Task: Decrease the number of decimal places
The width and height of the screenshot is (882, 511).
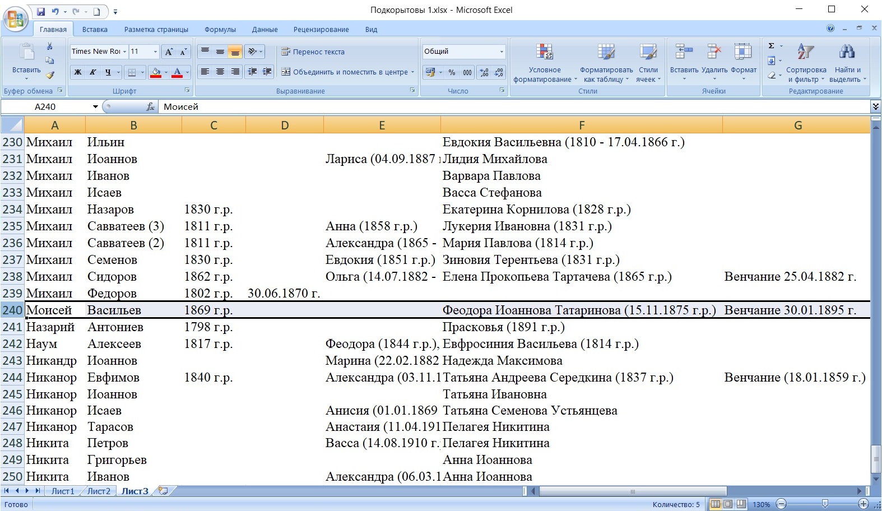Action: click(499, 72)
